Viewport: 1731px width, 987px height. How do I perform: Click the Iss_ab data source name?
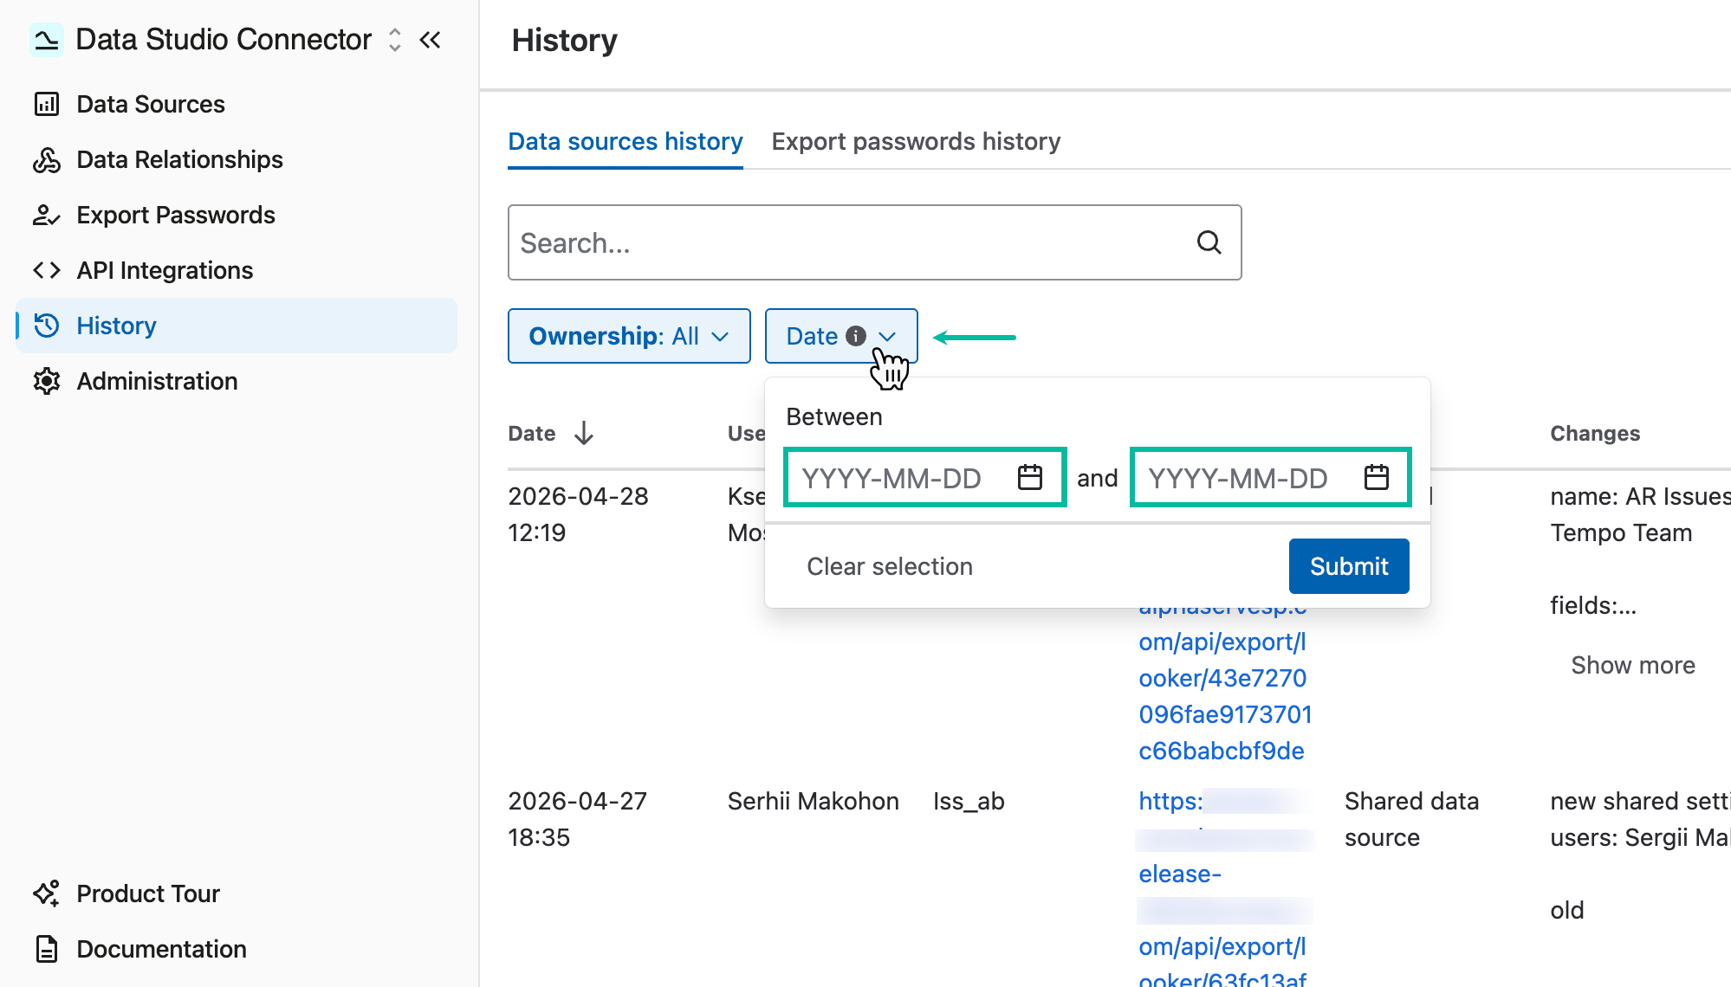[x=969, y=801]
